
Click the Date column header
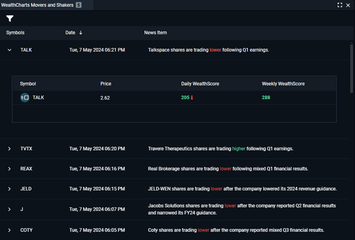(x=70, y=32)
